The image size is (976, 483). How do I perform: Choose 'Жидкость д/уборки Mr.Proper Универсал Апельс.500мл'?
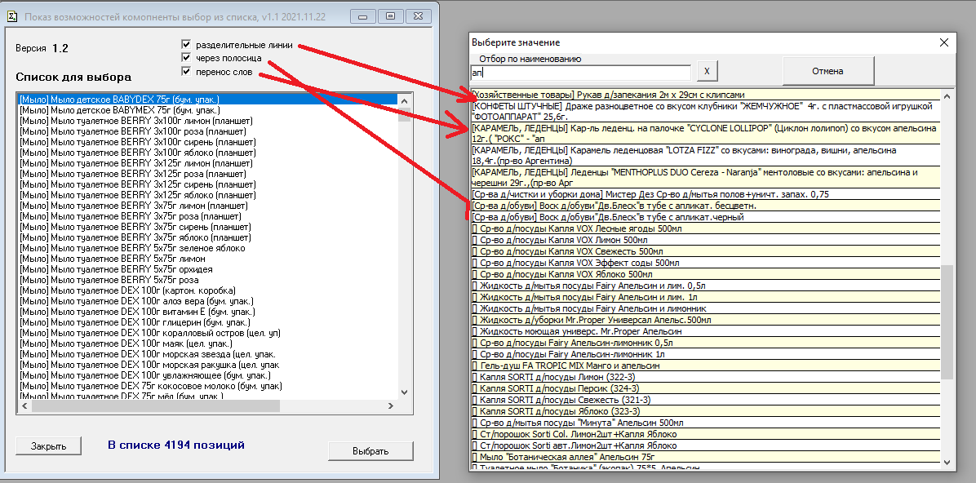(705, 320)
